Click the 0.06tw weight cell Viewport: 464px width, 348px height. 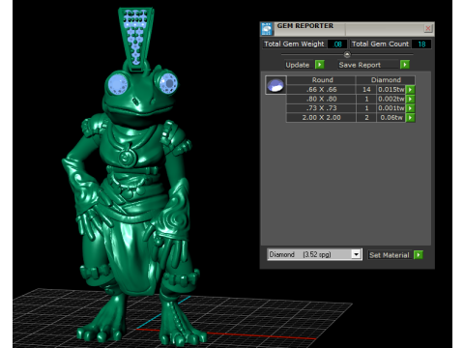click(x=391, y=118)
